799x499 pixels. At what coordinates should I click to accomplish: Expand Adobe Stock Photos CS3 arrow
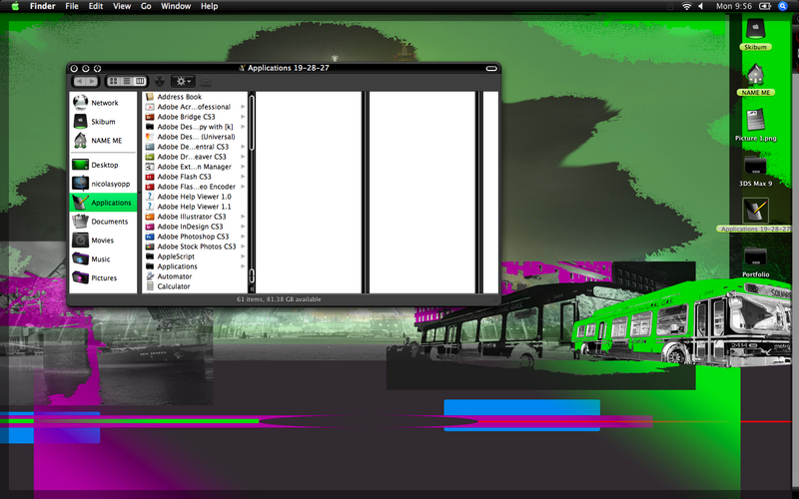coord(243,247)
